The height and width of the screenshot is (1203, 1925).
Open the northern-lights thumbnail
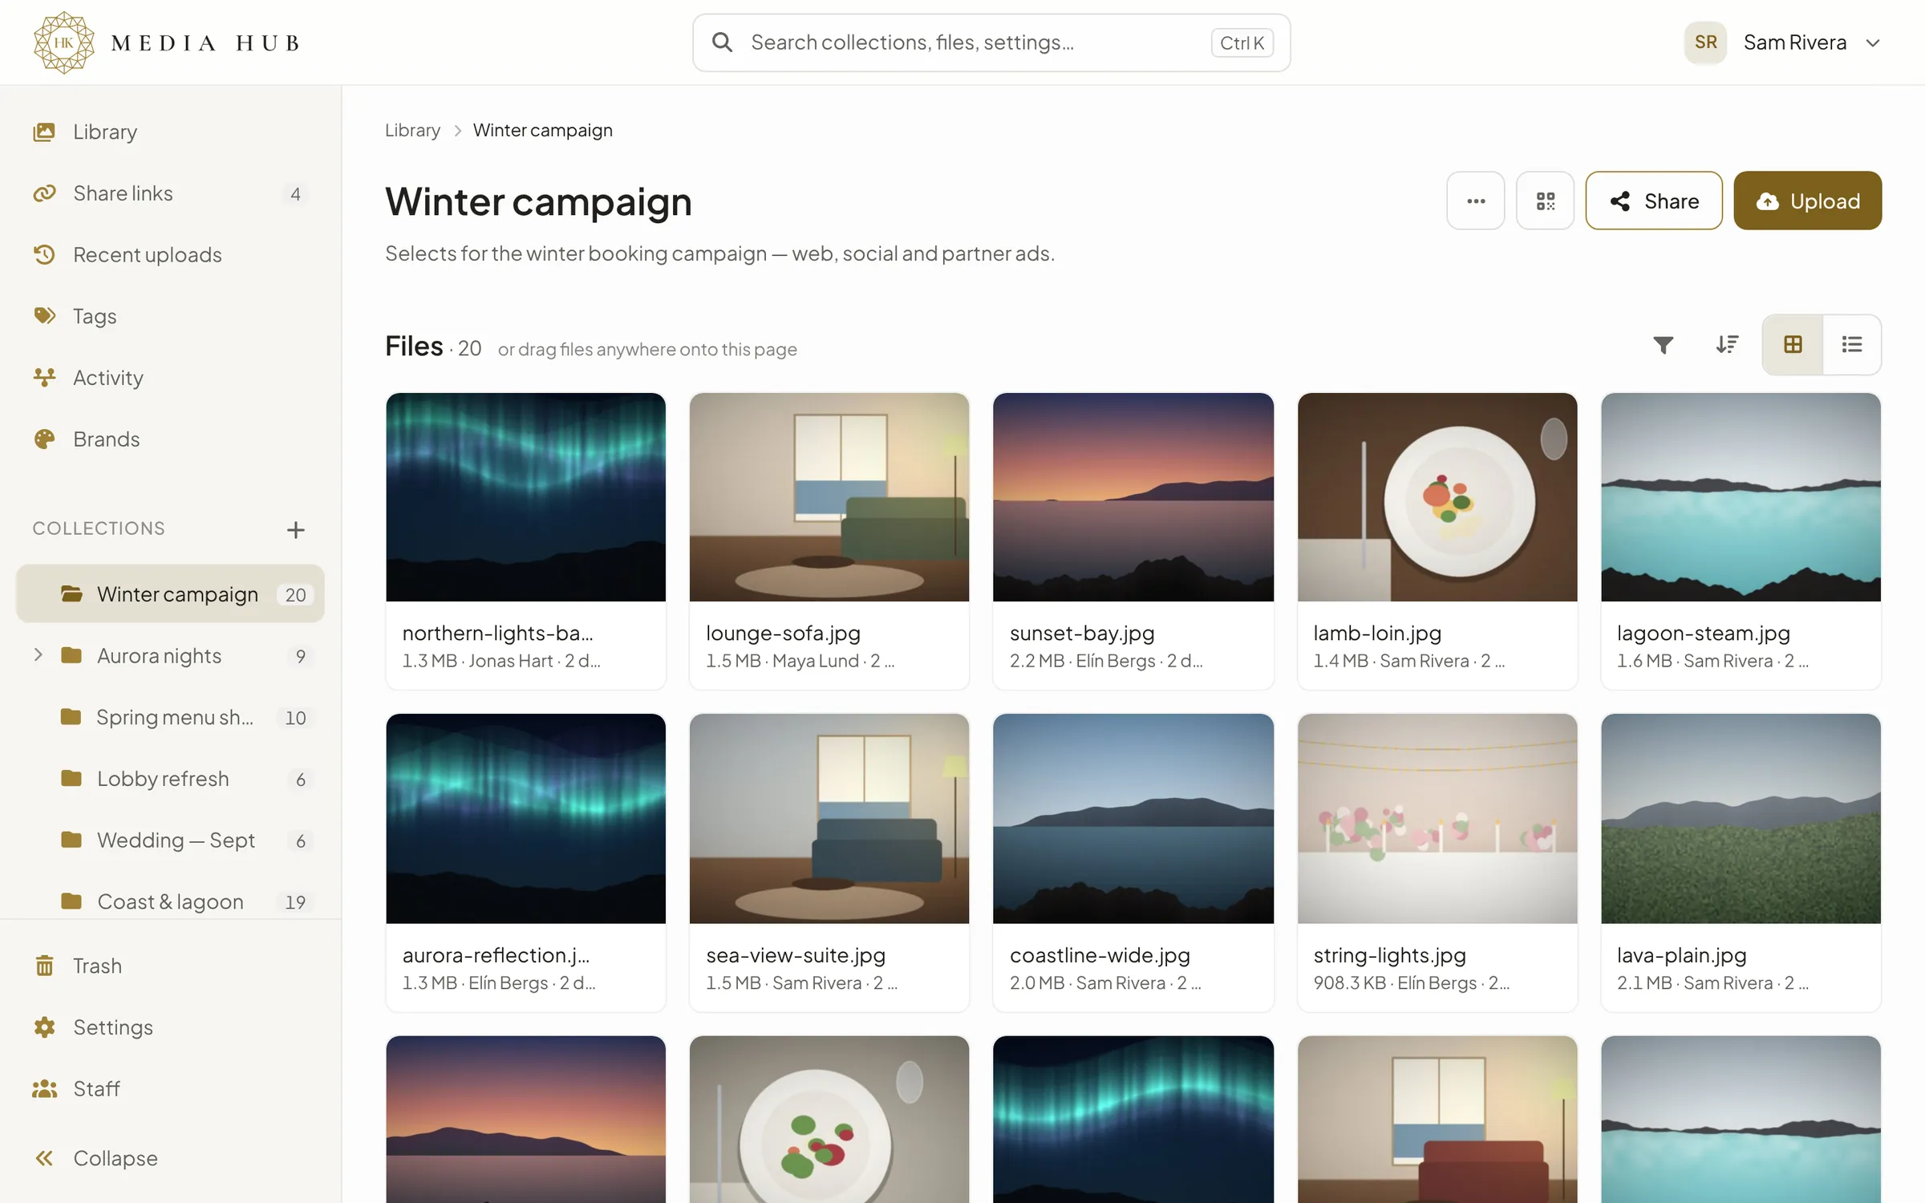pos(525,497)
